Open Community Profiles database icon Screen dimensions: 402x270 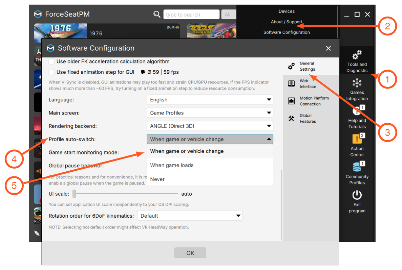(x=357, y=167)
